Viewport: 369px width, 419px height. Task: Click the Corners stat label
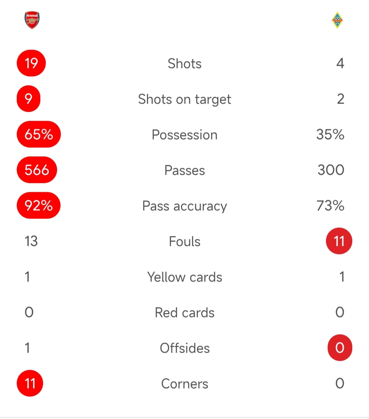tap(184, 384)
